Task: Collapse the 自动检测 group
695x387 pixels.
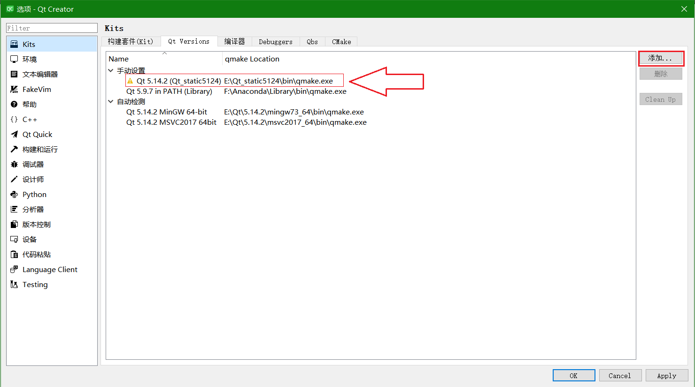Action: pos(111,101)
